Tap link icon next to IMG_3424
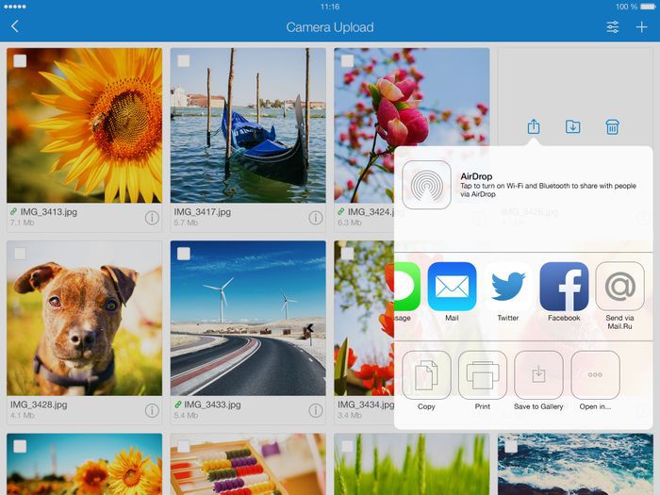This screenshot has height=495, width=660. [x=341, y=212]
